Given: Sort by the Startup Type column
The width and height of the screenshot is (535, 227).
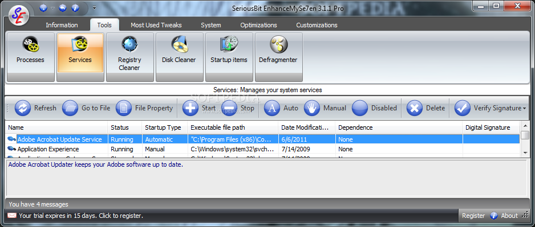Looking at the screenshot, I should pos(165,127).
